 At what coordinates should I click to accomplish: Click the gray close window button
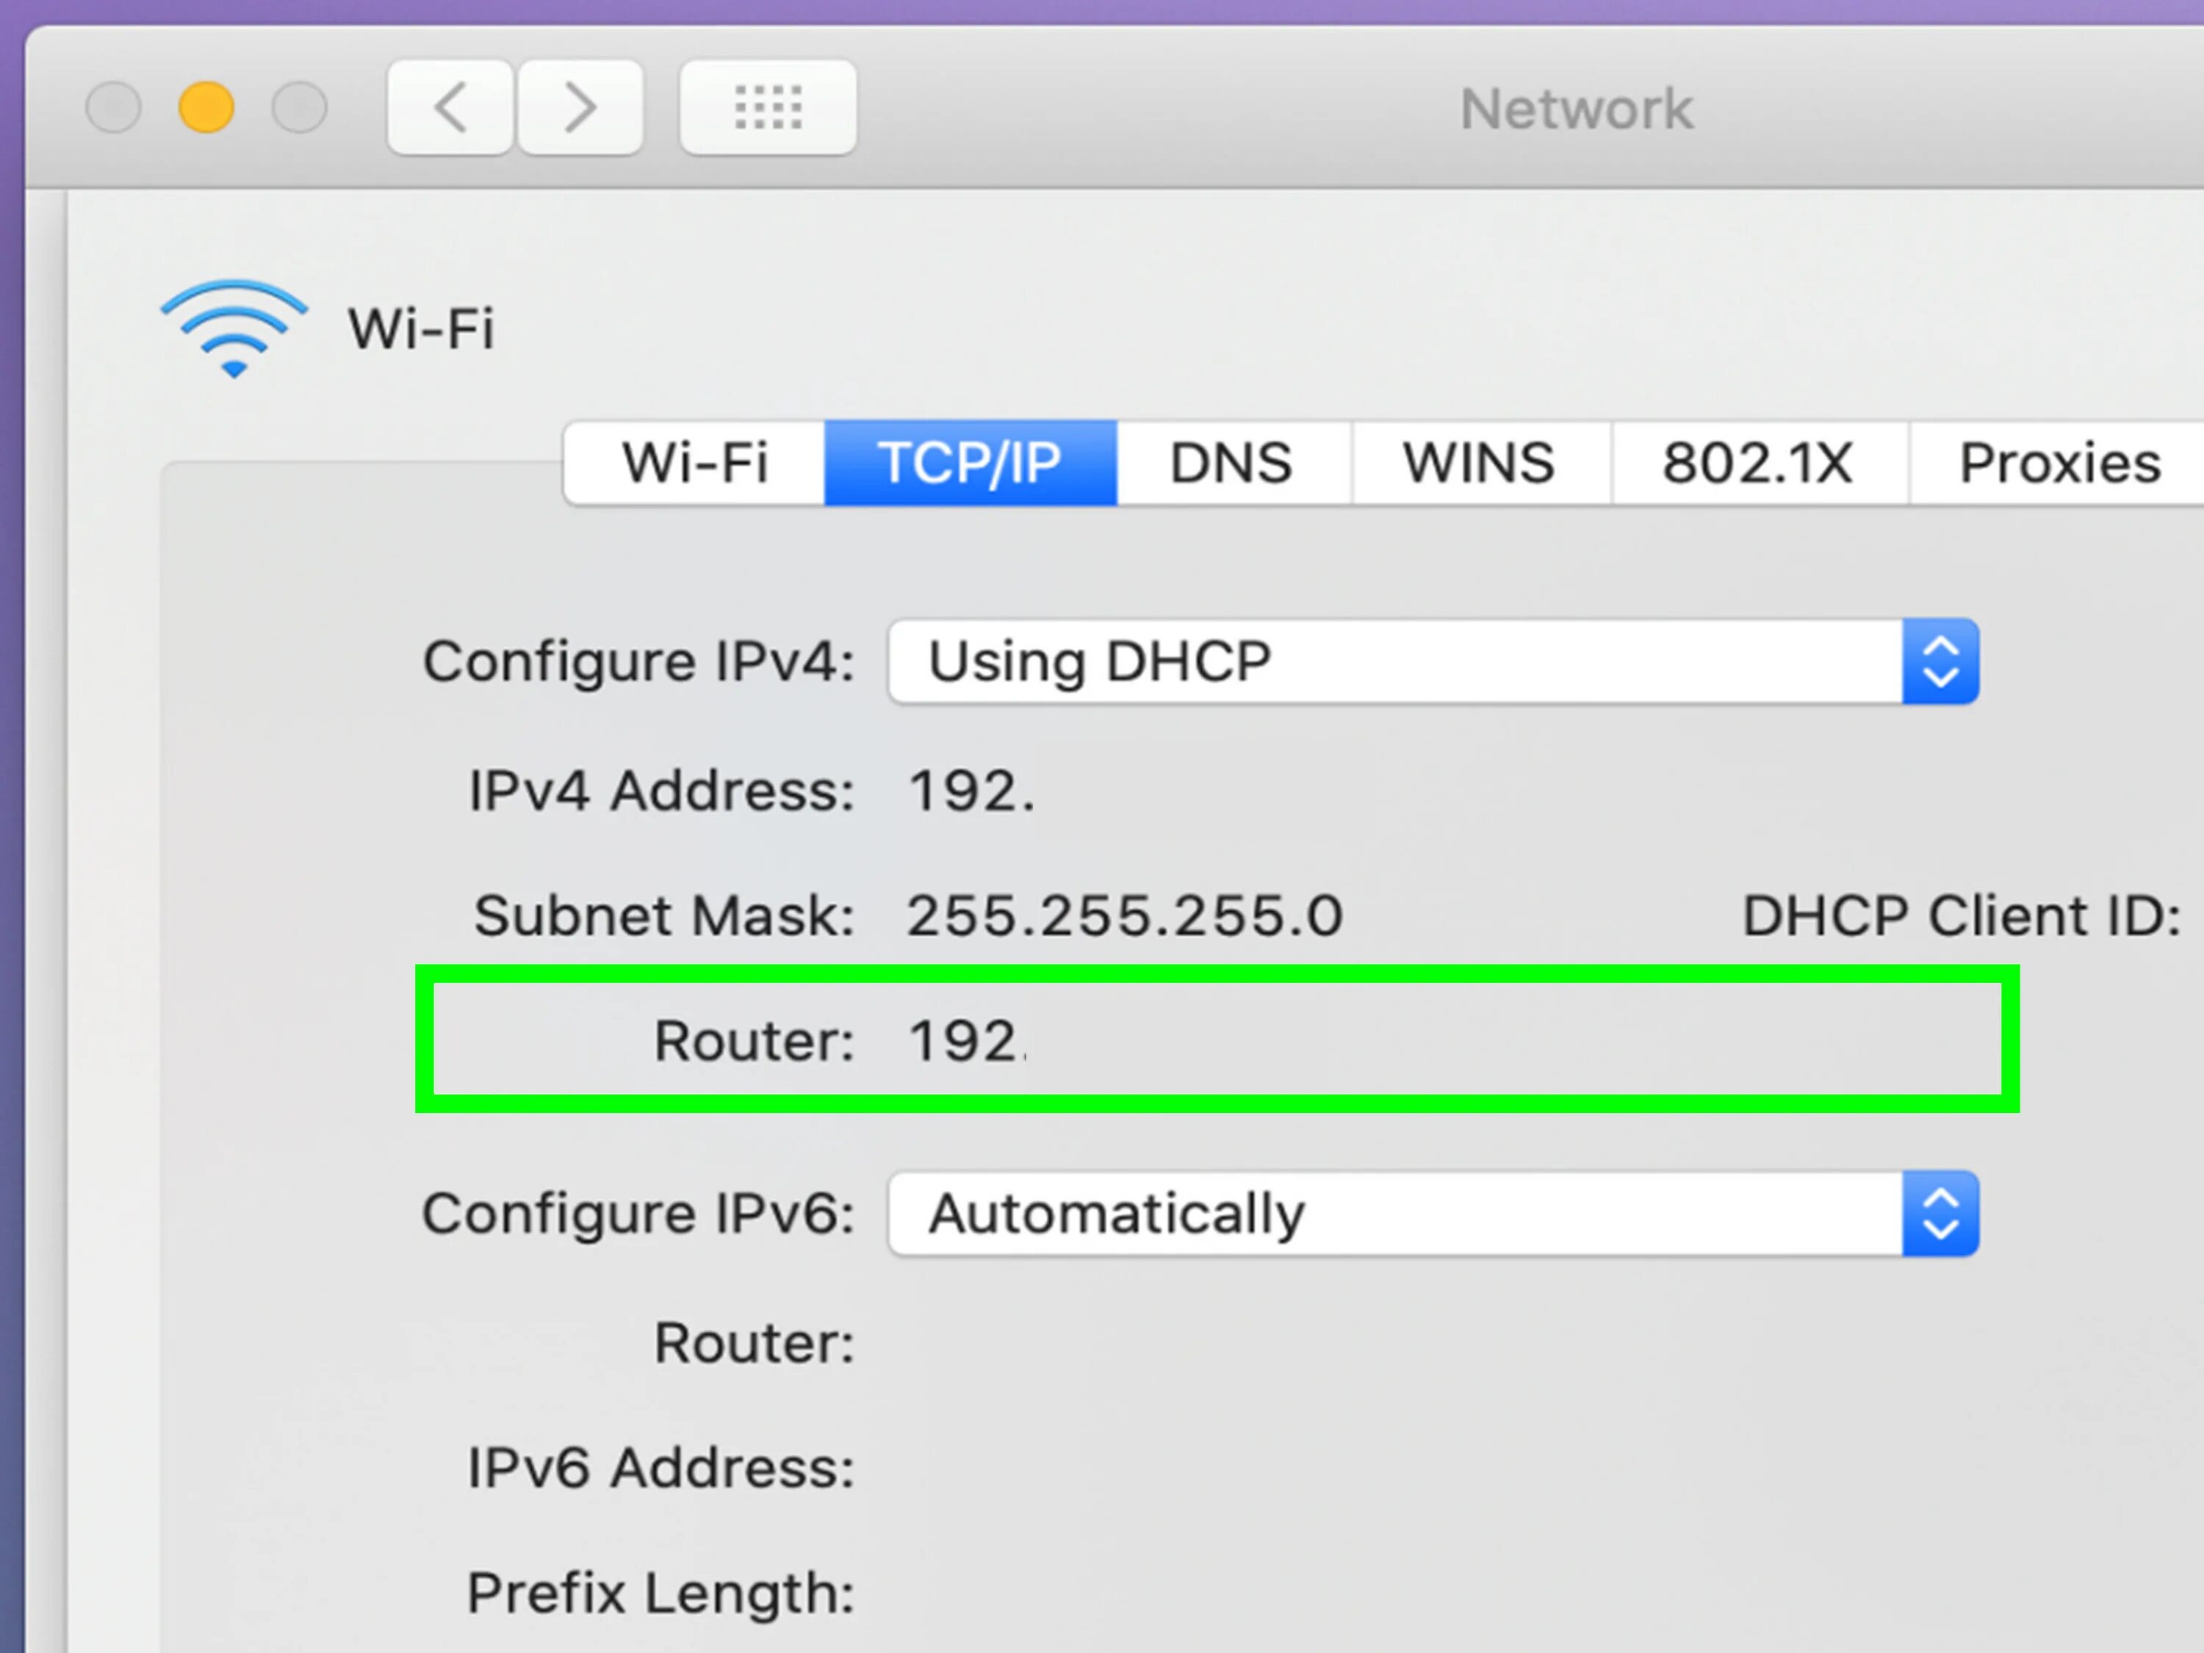tap(114, 107)
